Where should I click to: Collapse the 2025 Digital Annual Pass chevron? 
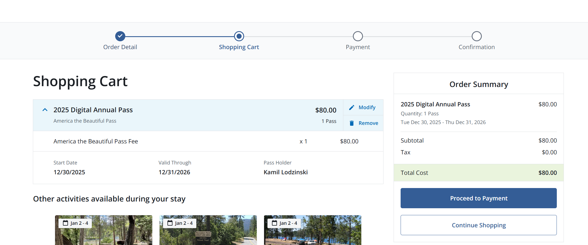coord(45,110)
